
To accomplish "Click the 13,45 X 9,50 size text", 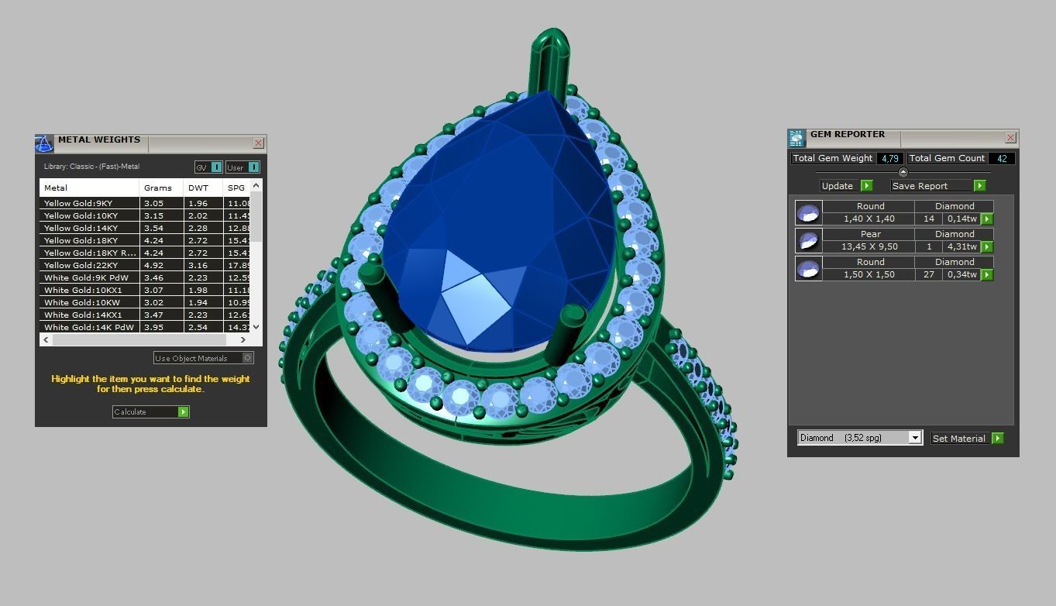I will click(x=869, y=246).
